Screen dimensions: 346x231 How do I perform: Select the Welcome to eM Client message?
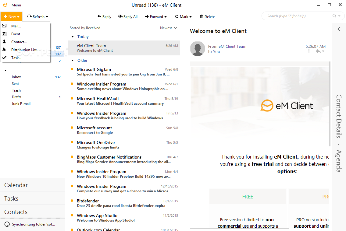124,48
